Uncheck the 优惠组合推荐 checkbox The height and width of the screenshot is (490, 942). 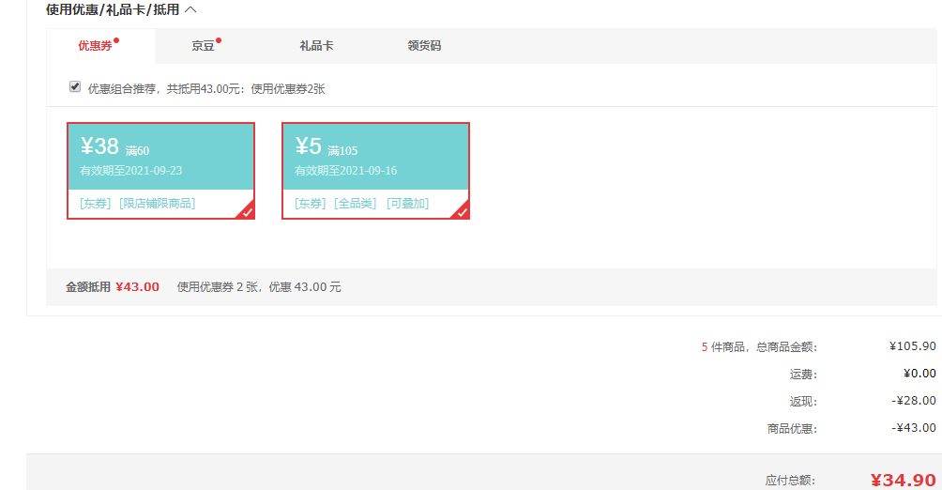pos(75,87)
